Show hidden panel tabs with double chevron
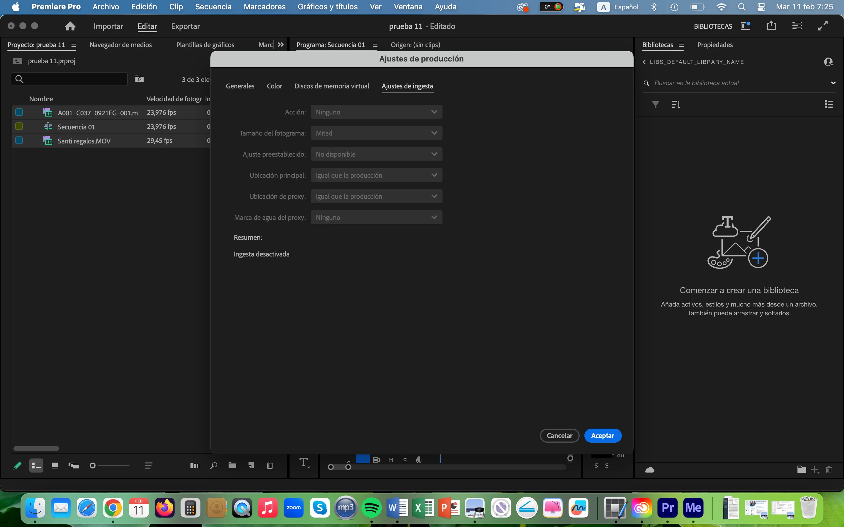Viewport: 844px width, 527px height. click(281, 45)
